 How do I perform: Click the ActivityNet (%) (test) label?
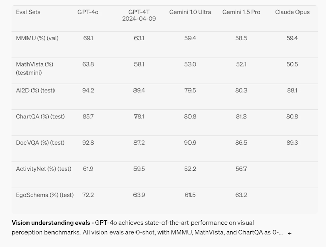pyautogui.click(x=44, y=169)
